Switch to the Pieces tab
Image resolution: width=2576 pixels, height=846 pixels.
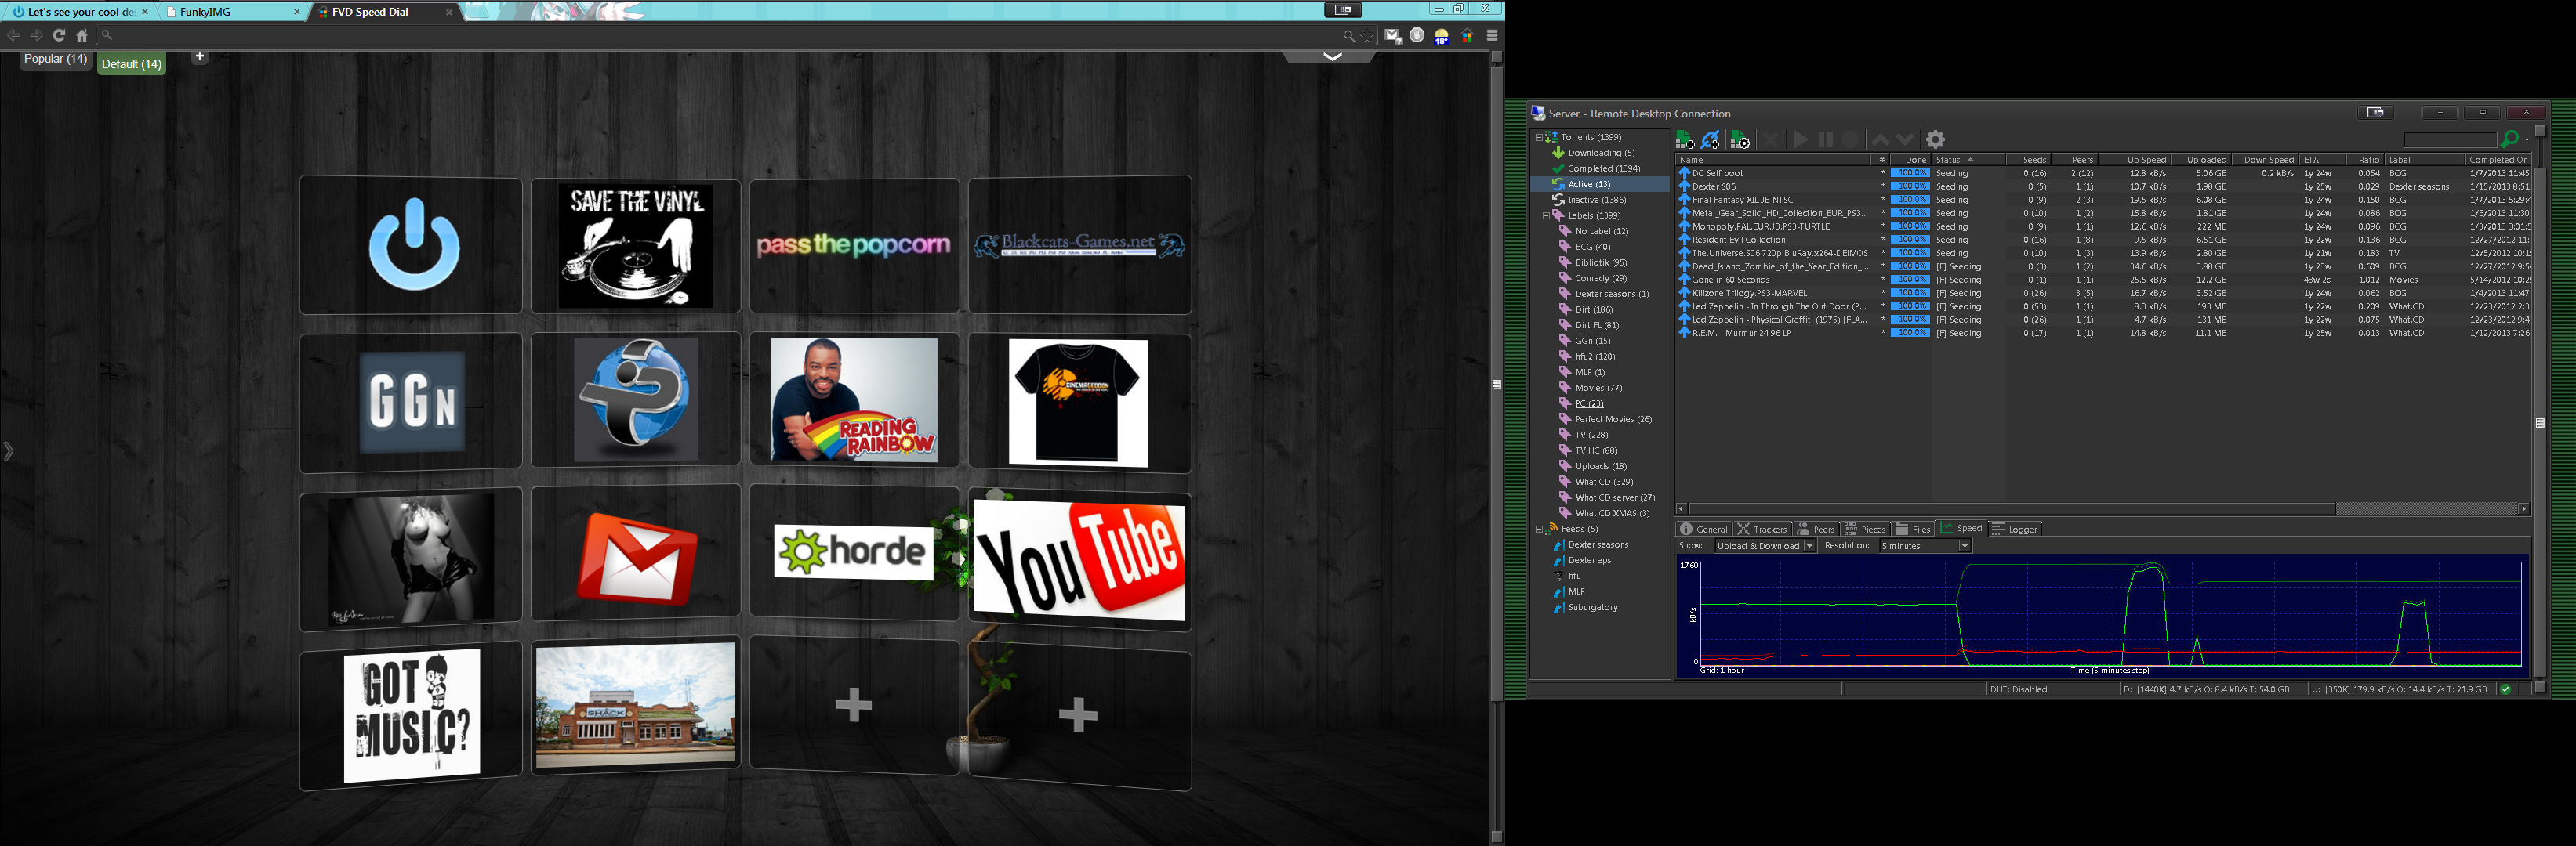(x=1865, y=530)
